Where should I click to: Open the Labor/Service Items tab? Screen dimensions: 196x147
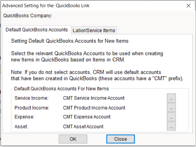point(94,30)
